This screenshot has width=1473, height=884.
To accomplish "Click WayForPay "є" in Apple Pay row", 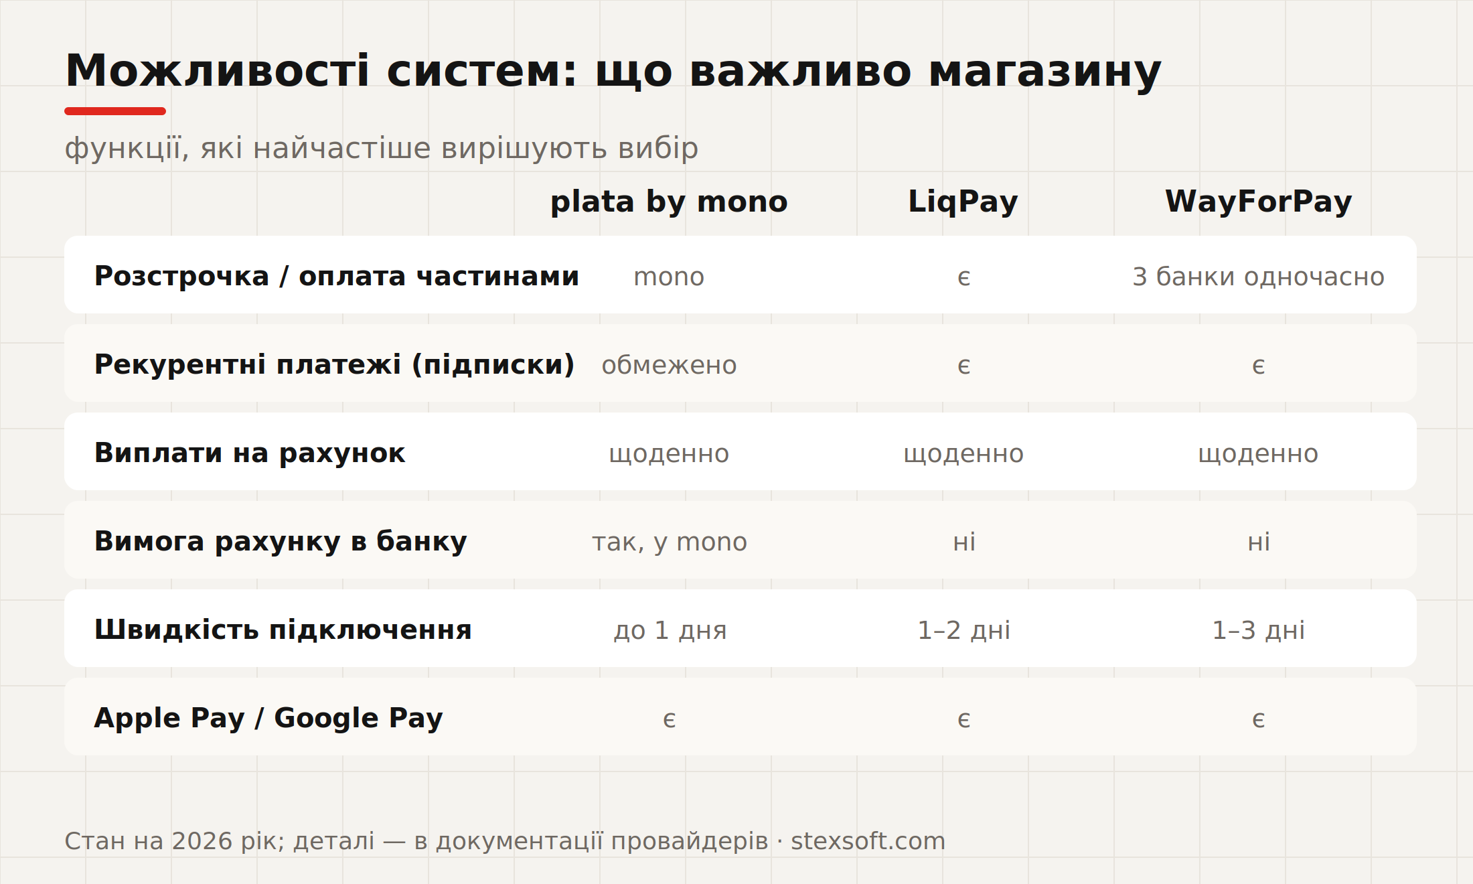I will tap(1259, 719).
